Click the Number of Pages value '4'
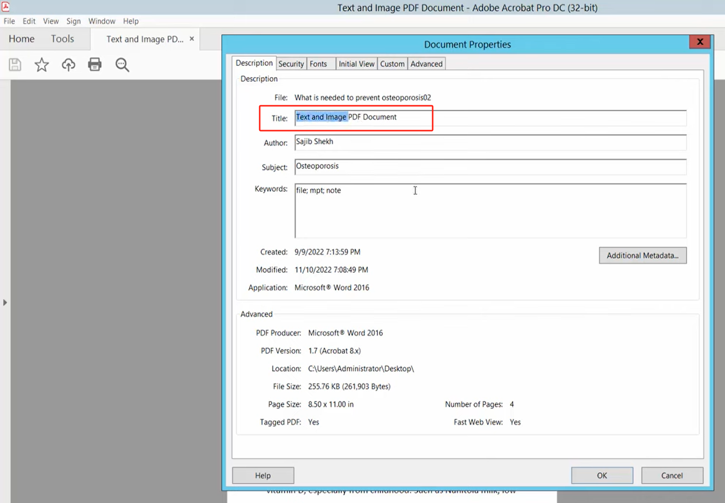725x503 pixels. tap(512, 404)
